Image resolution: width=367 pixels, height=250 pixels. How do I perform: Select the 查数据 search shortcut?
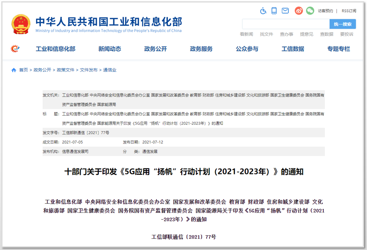tap(327, 34)
